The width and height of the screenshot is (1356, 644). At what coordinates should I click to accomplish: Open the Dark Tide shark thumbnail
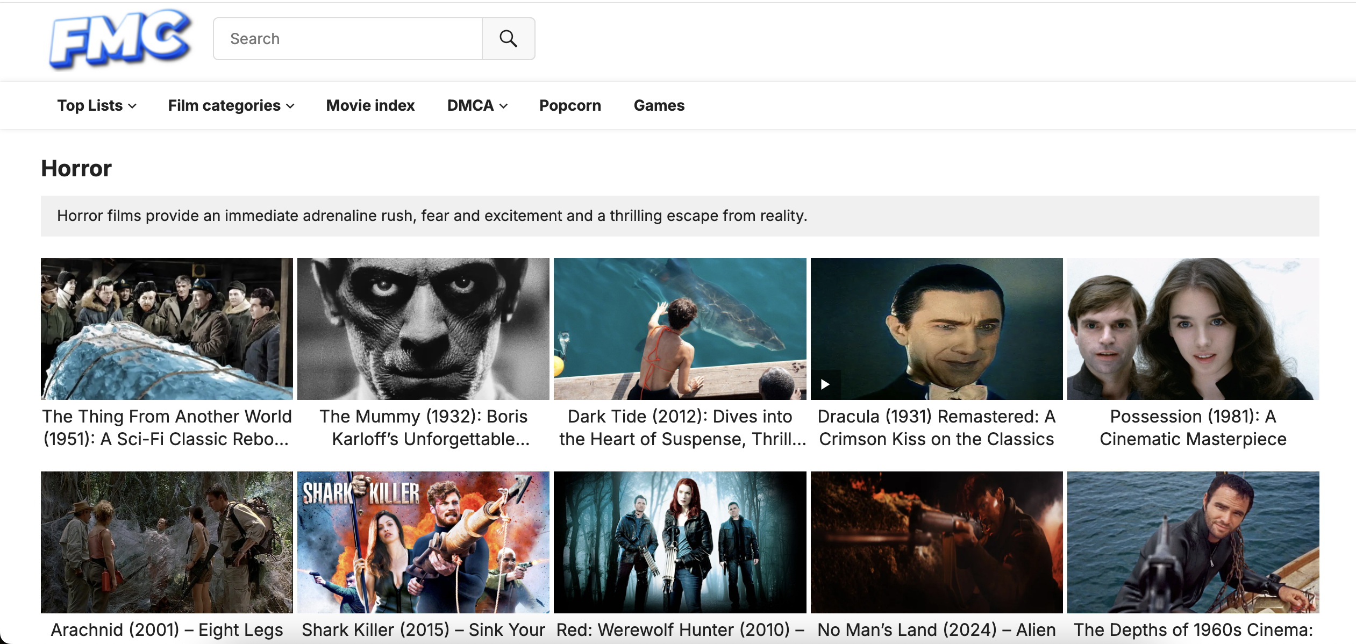(680, 329)
